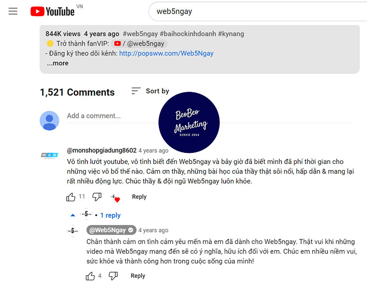The width and height of the screenshot is (367, 282).
Task: Select the #baihockinhdoanh hashtag
Action: point(188,34)
